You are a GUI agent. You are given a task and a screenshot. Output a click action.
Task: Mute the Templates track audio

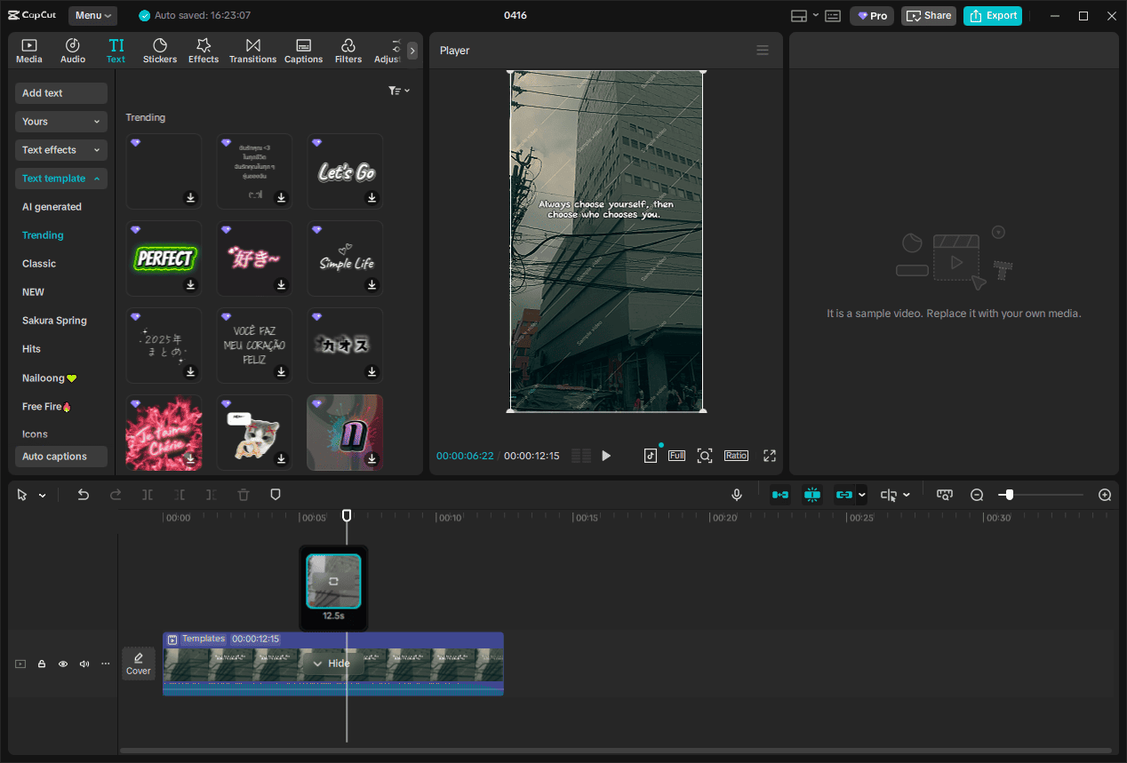(x=84, y=664)
